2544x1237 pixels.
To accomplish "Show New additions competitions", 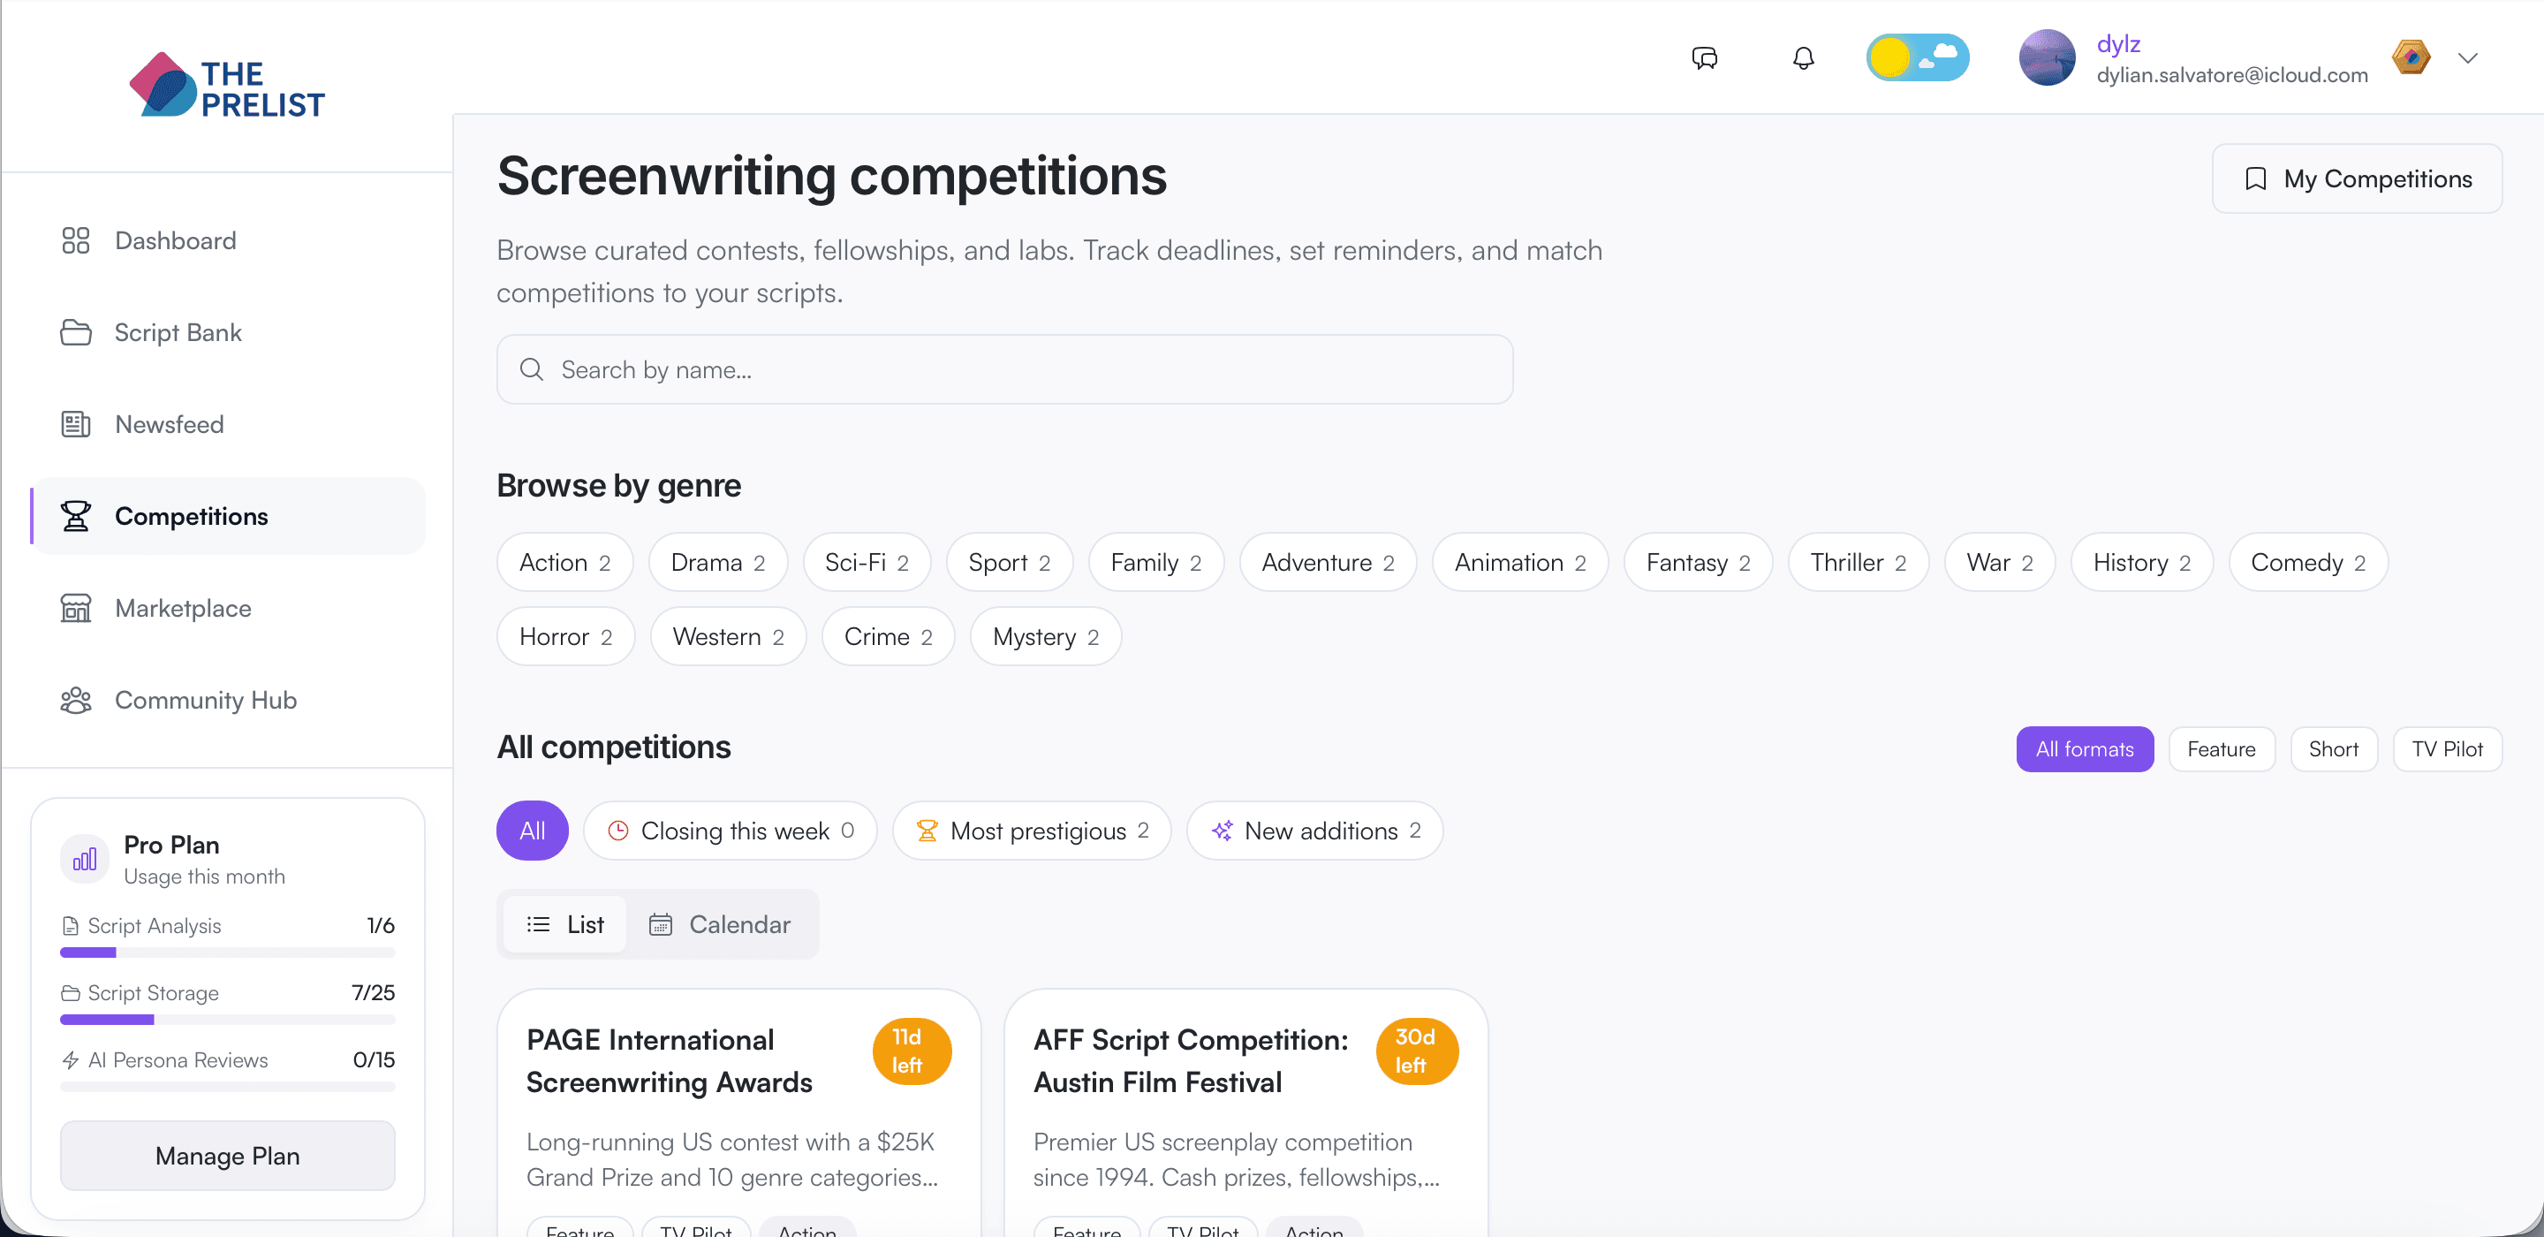I will tap(1314, 830).
